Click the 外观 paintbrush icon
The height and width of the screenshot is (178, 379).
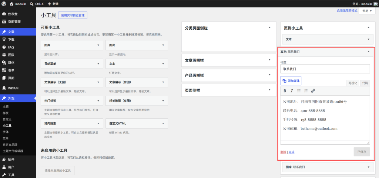coord(4,98)
